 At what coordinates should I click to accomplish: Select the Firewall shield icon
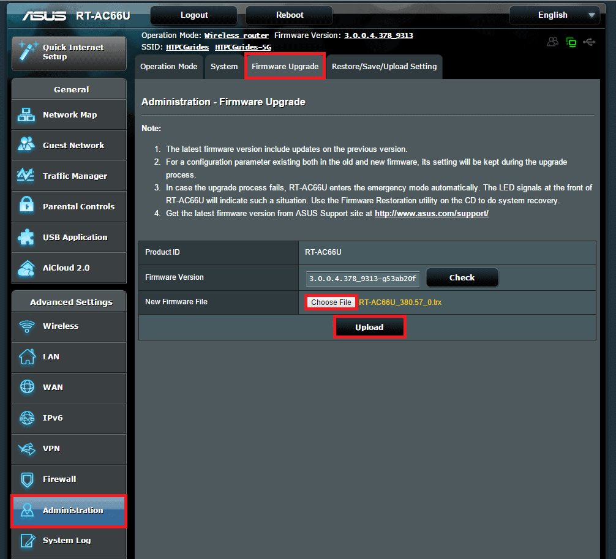click(x=27, y=479)
